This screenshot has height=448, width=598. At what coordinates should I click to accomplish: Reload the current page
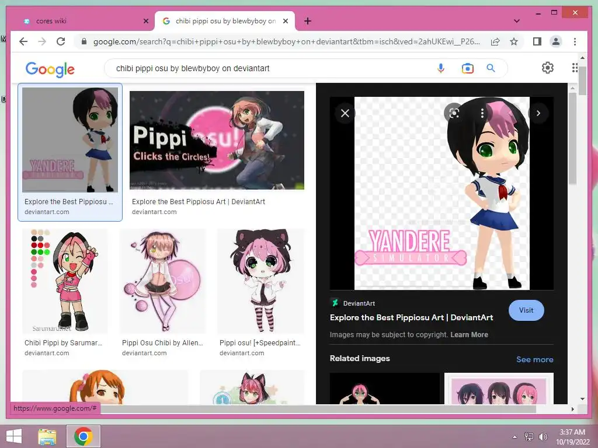(61, 41)
